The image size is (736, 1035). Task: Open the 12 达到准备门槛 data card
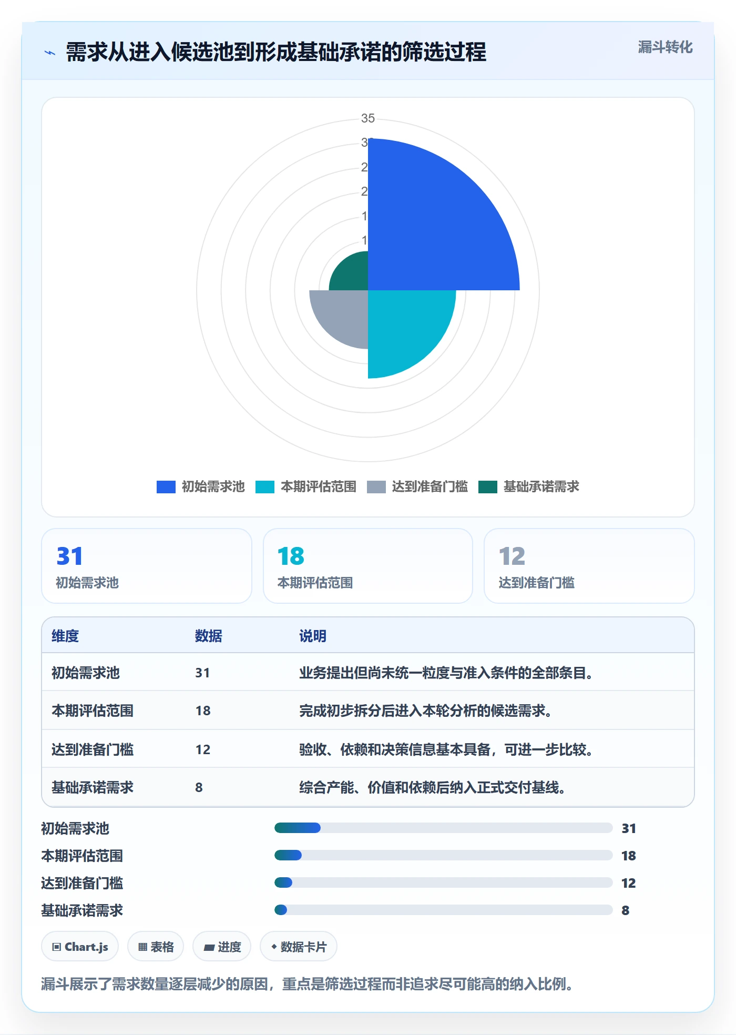589,566
